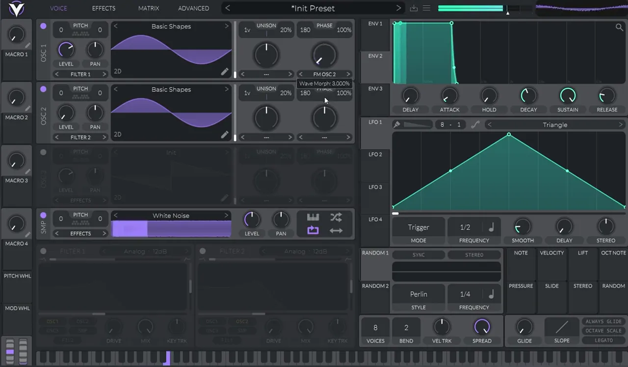This screenshot has width=628, height=367.
Task: Enable the ALWAYS GLIDE button
Action: coord(603,321)
